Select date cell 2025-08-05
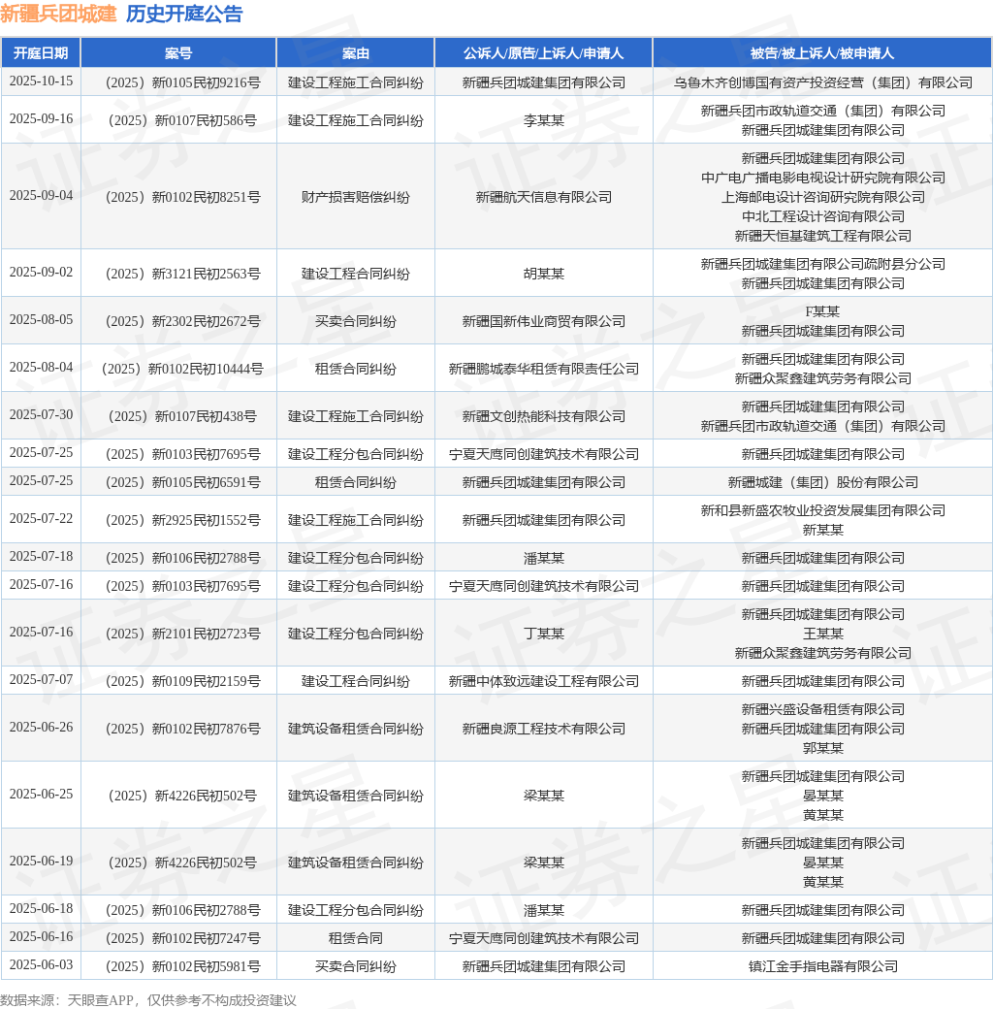The height and width of the screenshot is (1009, 993). (x=41, y=320)
